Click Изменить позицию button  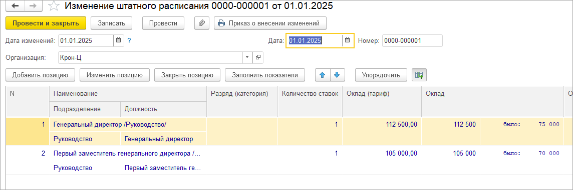pos(114,75)
